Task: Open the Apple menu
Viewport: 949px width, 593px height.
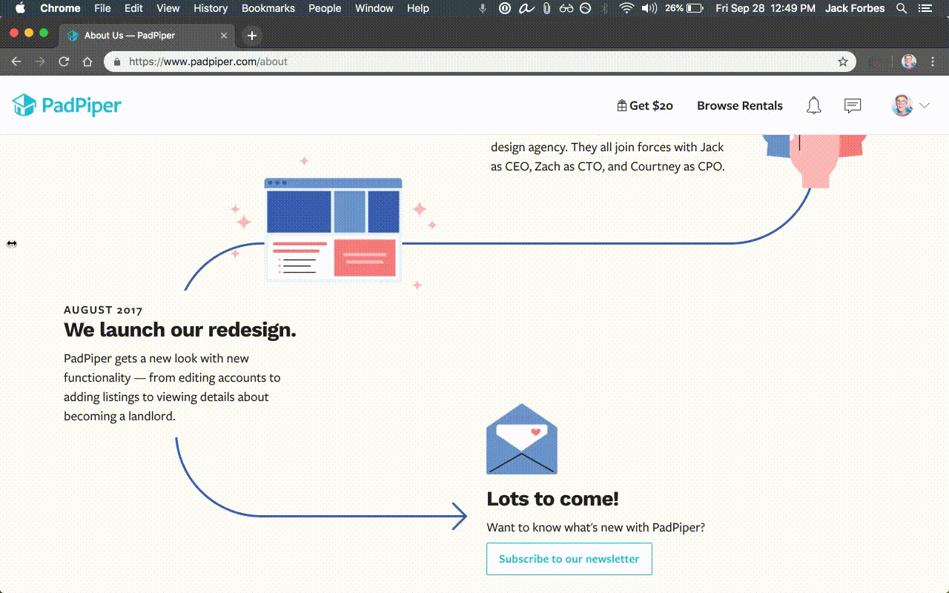Action: point(20,8)
